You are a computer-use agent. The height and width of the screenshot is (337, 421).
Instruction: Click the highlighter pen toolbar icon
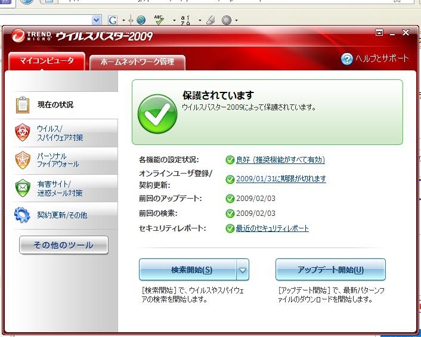211,20
